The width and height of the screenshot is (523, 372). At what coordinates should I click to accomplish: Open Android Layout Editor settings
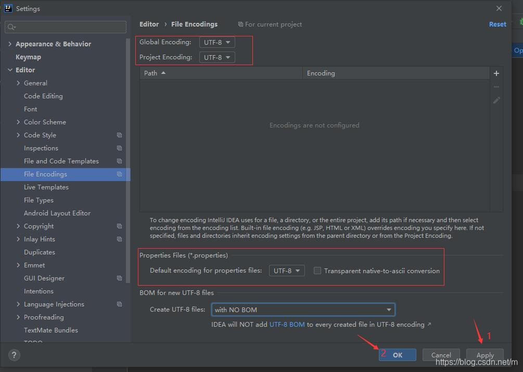tap(57, 213)
